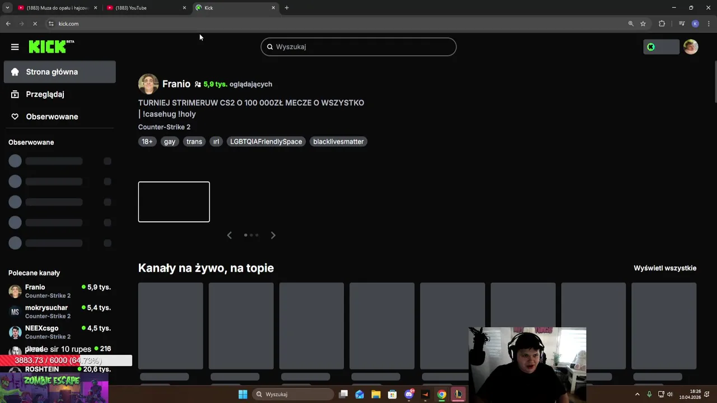Open site information icon in address bar
717x403 pixels.
click(51, 24)
